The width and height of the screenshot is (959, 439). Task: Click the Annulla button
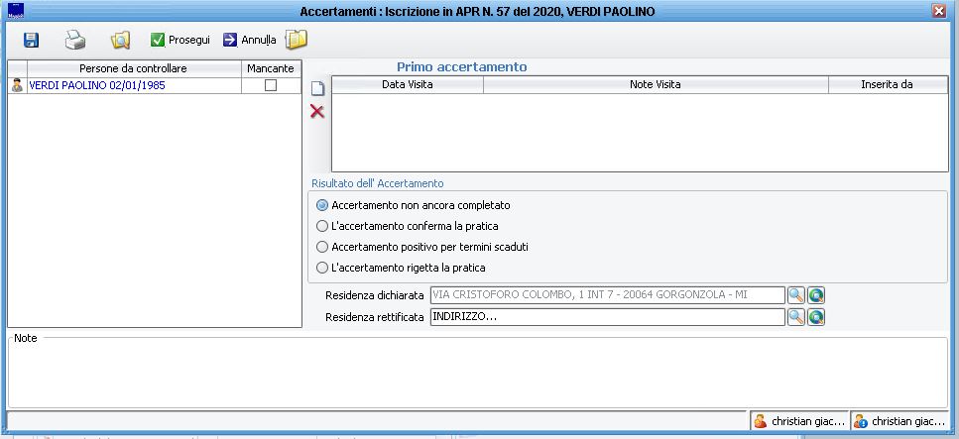(x=249, y=41)
